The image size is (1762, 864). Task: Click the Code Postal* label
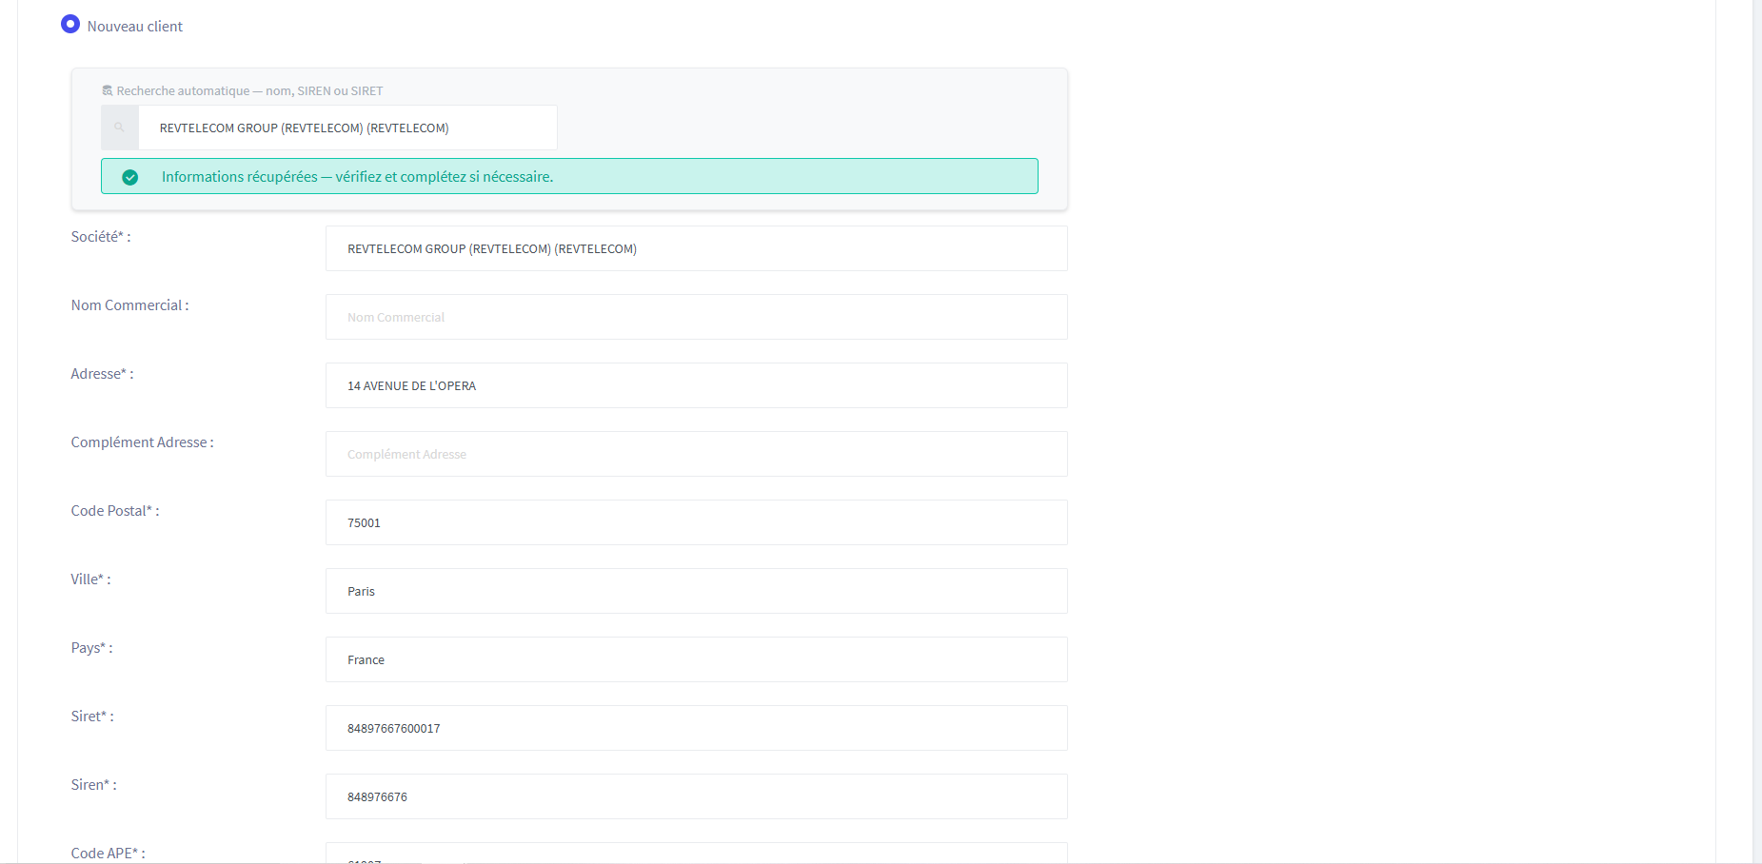[115, 511]
